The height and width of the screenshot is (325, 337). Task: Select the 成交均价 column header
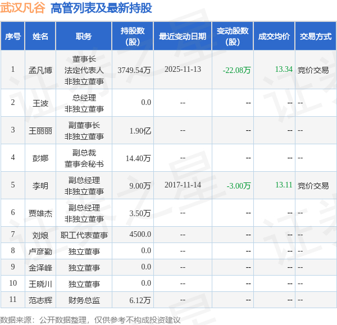(274, 36)
